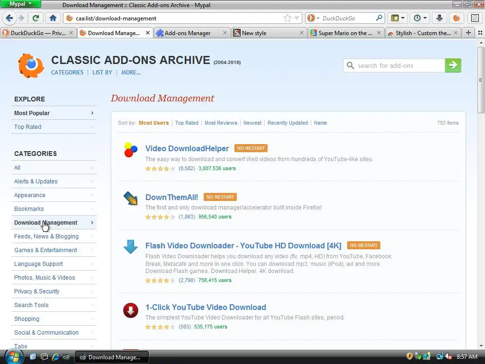Switch to the Stylish - Custom themes tab
Screen dimensions: 485x364
422,33
